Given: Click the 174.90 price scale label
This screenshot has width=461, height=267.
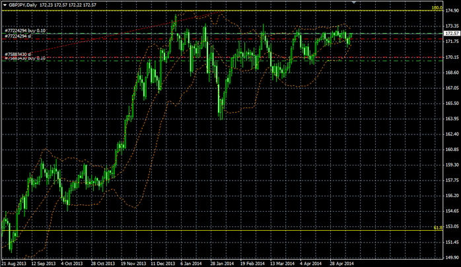Looking at the screenshot, I should coord(452,11).
